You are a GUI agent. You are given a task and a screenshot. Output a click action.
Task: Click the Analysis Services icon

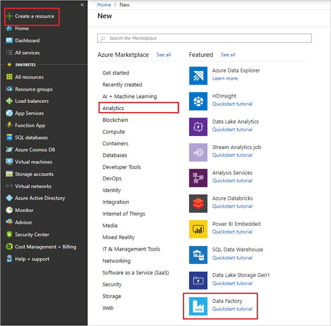tap(198, 178)
